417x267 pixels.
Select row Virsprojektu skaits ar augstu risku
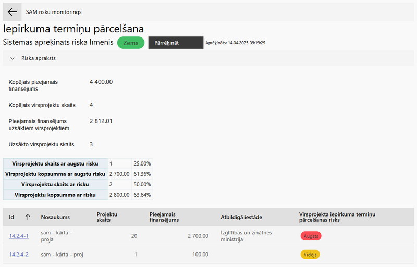click(x=78, y=163)
